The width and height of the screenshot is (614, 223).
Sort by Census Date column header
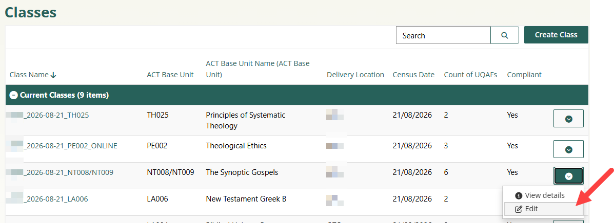413,75
